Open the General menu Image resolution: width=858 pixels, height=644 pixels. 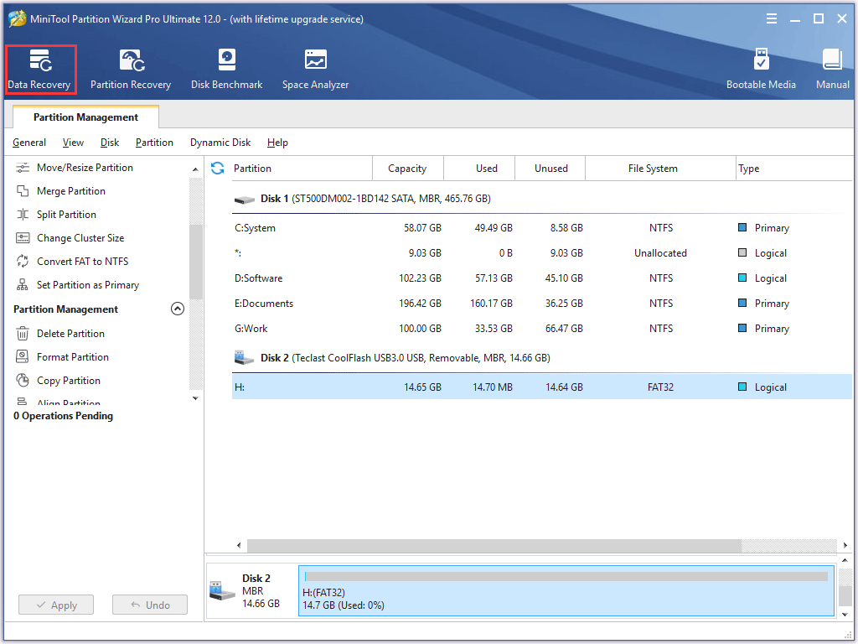[29, 143]
